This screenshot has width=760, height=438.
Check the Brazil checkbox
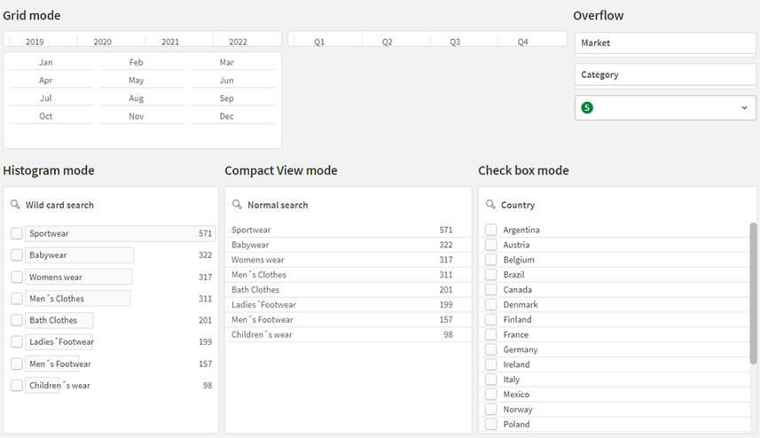click(x=491, y=275)
